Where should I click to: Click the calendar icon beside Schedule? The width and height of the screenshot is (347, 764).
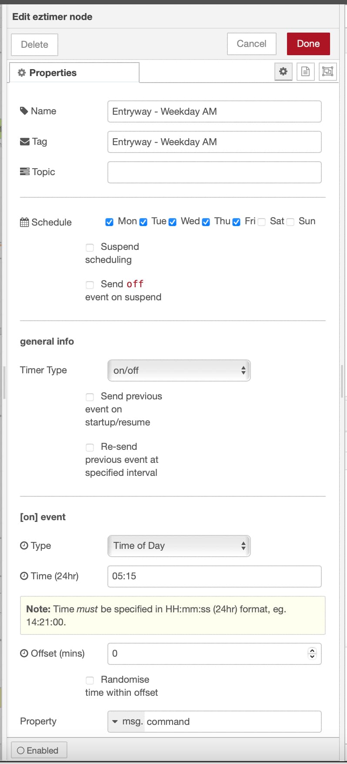(x=24, y=222)
